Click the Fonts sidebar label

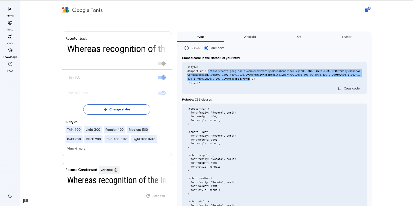(x=10, y=16)
